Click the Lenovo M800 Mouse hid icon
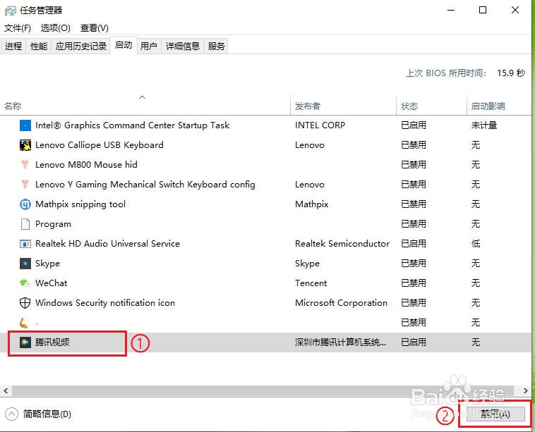 25,165
